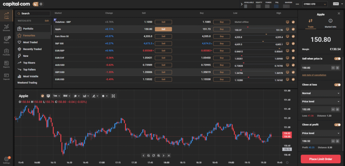The width and height of the screenshot is (345, 166).
Task: Open chart icon in the Vodafone - GBP row
Action: pyautogui.click(x=287, y=22)
